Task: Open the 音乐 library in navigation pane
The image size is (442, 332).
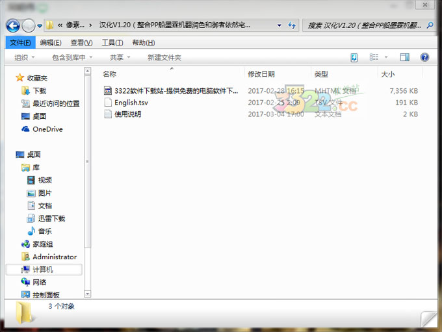Action: (x=44, y=231)
